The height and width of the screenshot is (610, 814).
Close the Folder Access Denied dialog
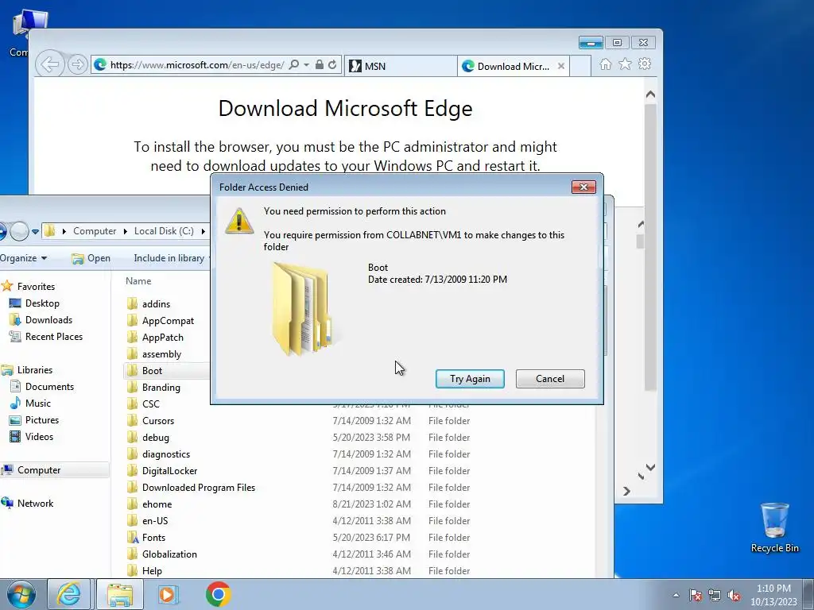pyautogui.click(x=583, y=187)
